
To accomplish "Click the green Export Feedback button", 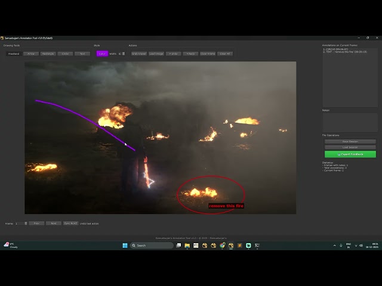I will point(350,154).
